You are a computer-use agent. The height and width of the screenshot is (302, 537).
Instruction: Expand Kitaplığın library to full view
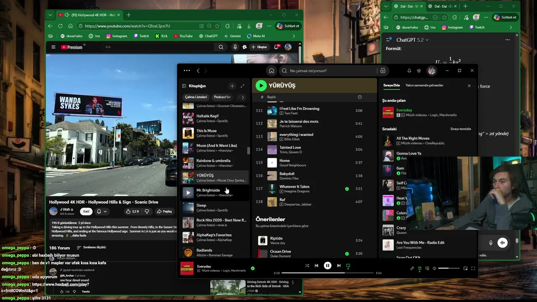[242, 86]
